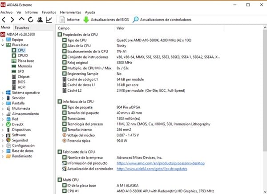Switch to the Menú sidebar tab
Image resolution: width=267 pixels, height=194 pixels.
(x=5, y=28)
